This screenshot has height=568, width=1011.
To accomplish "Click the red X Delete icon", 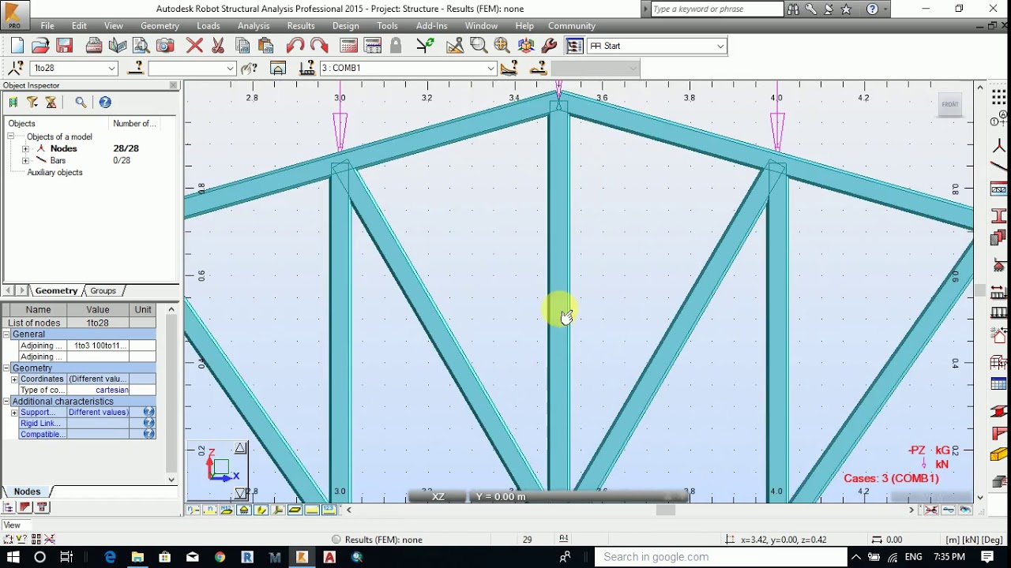I will [x=194, y=46].
